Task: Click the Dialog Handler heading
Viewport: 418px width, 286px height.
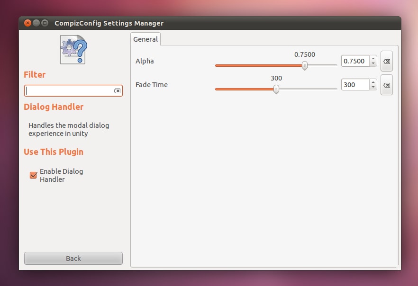Action: point(54,107)
